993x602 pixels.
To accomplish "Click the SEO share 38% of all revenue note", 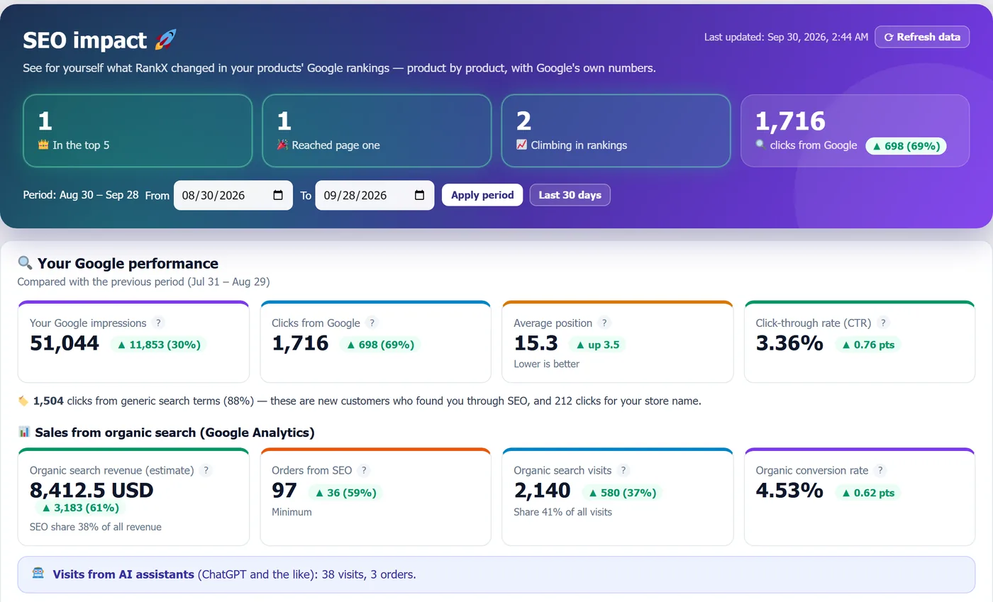I will [x=96, y=527].
